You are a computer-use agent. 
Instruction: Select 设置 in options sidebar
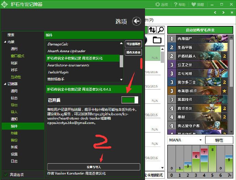click(14, 154)
